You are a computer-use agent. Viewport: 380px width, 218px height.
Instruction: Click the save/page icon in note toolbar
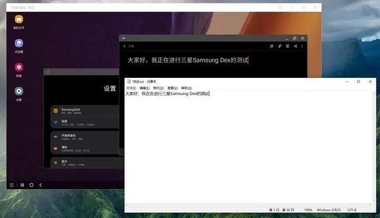click(x=287, y=46)
